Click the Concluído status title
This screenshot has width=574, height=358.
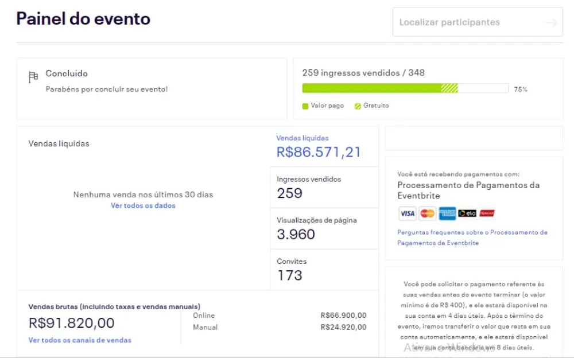67,73
